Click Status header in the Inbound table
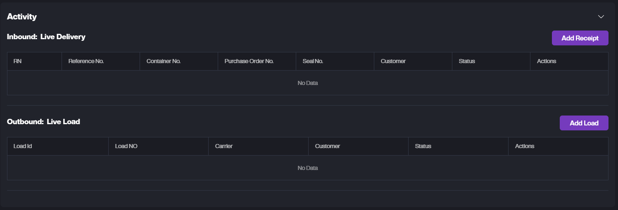Image resolution: width=618 pixels, height=210 pixels. tap(467, 61)
